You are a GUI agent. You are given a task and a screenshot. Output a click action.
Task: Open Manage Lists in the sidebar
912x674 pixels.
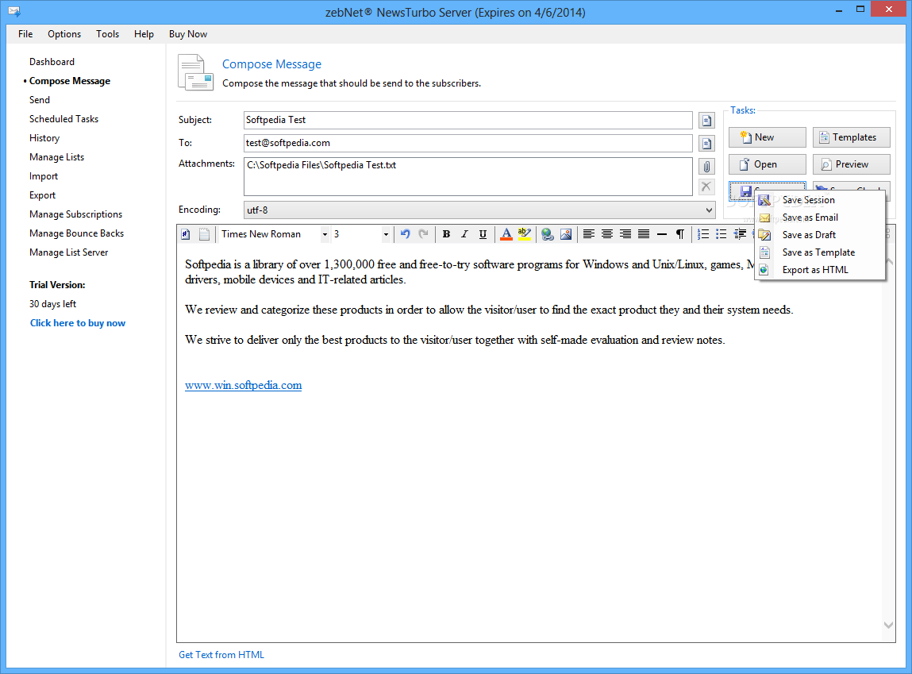point(56,157)
